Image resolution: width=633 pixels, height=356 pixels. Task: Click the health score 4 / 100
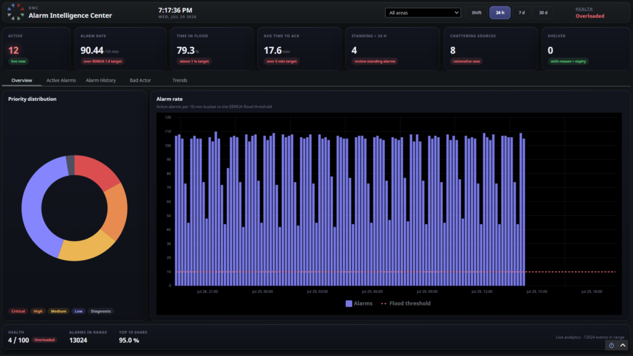coord(19,341)
